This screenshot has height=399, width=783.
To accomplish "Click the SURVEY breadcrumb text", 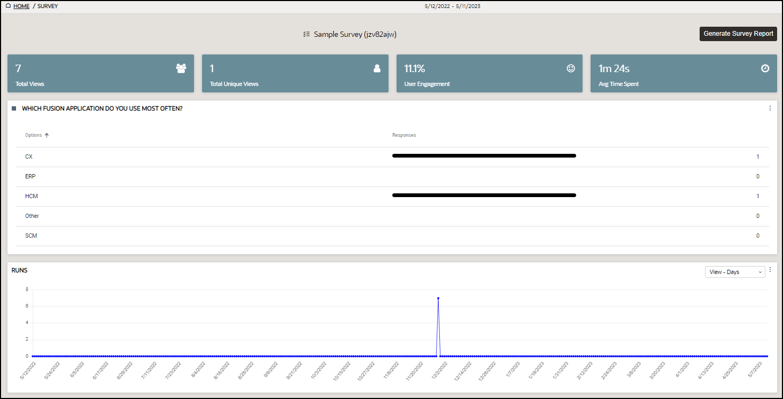I will pos(48,6).
